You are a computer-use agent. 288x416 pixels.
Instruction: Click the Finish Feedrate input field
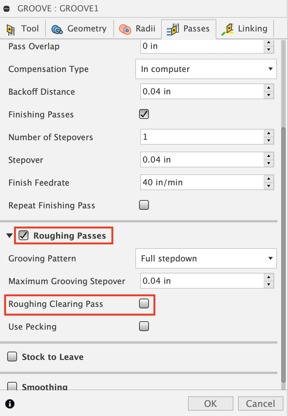click(x=202, y=183)
